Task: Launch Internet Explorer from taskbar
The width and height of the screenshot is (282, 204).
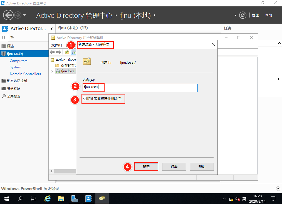Action: pos(48,199)
